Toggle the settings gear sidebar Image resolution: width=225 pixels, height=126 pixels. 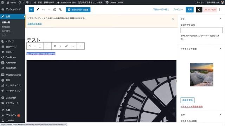[x=199, y=9]
